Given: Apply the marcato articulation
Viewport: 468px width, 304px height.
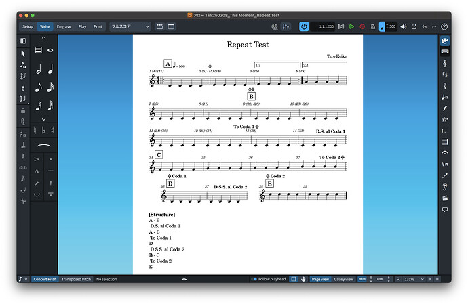Looking at the screenshot, I should (37, 171).
